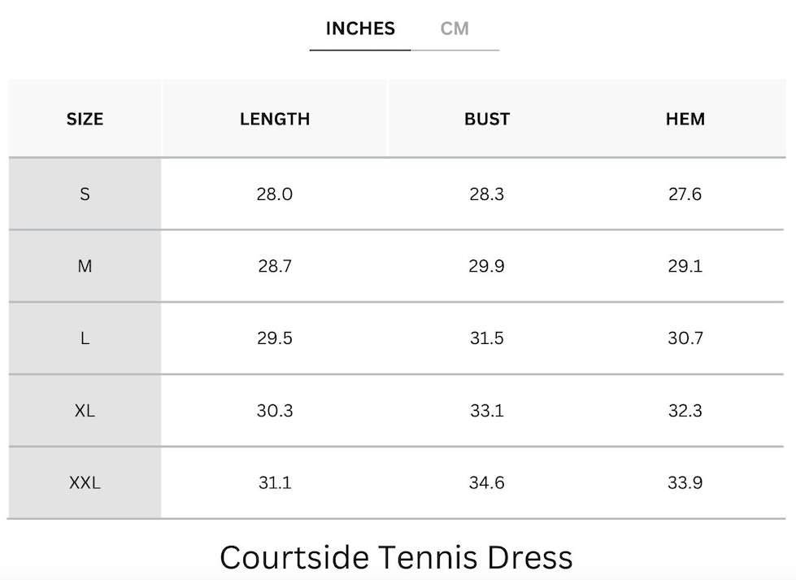Click the 30.7 hem value for size L
Image resolution: width=796 pixels, height=580 pixels.
tap(685, 338)
